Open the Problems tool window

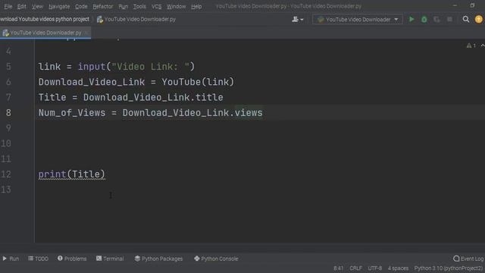(x=72, y=259)
